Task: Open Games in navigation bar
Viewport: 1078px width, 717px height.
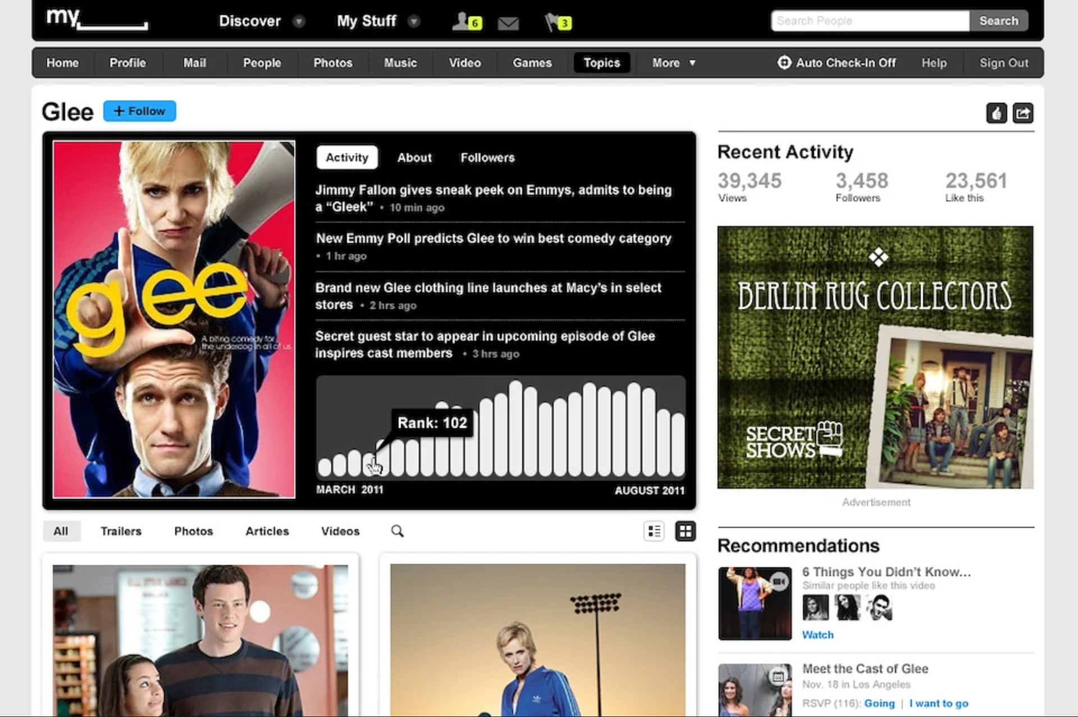Action: [532, 63]
